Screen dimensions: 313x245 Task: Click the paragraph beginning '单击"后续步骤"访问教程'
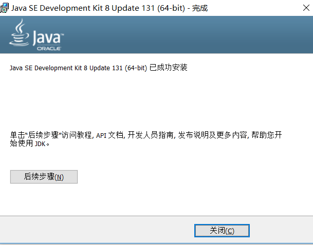[146, 139]
